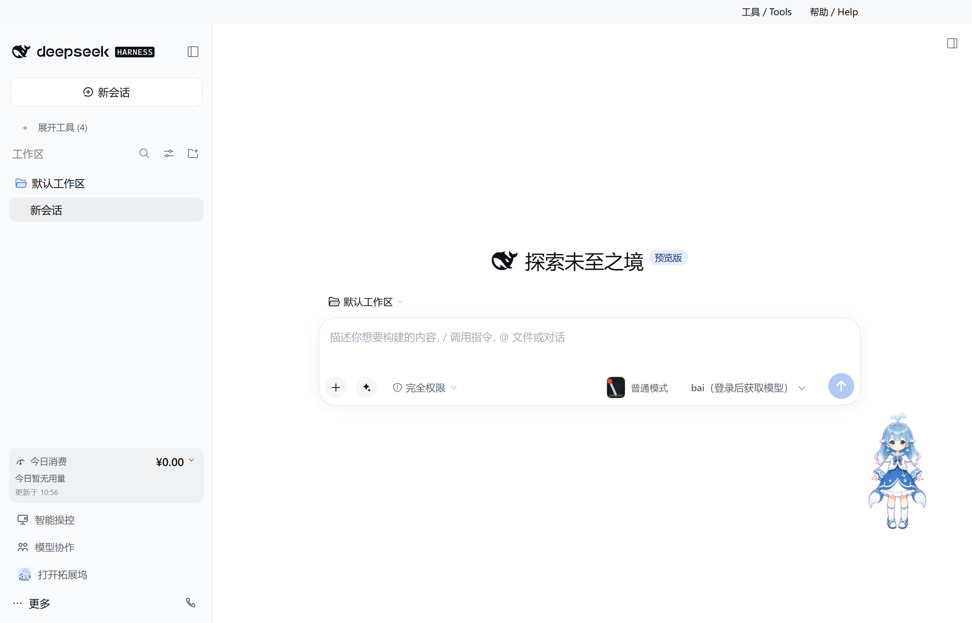Click the 预览版 badge

point(668,258)
